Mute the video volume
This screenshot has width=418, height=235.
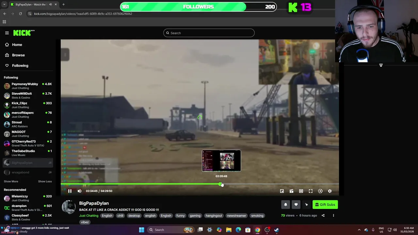click(79, 191)
